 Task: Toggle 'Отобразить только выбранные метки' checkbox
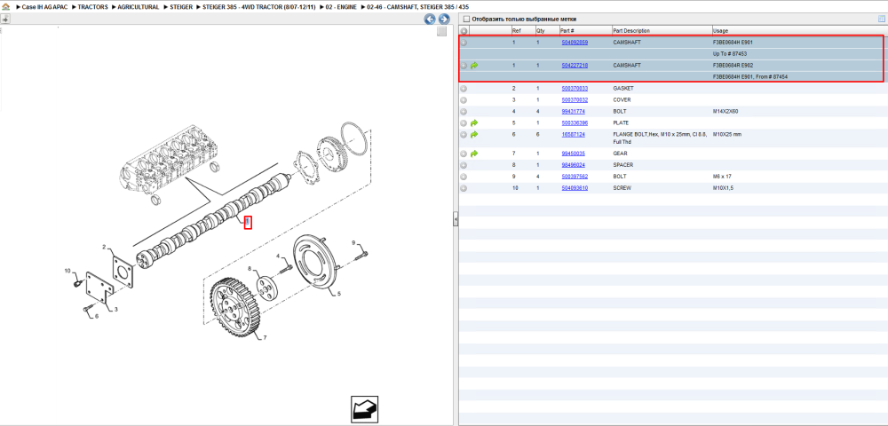(466, 20)
